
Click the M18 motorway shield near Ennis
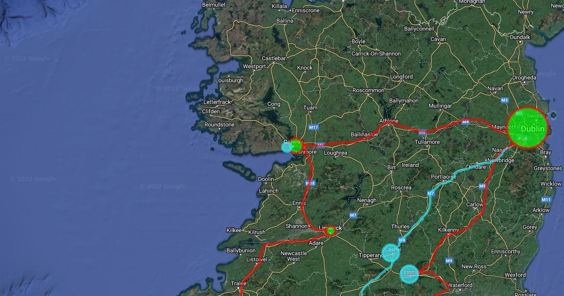[310, 183]
